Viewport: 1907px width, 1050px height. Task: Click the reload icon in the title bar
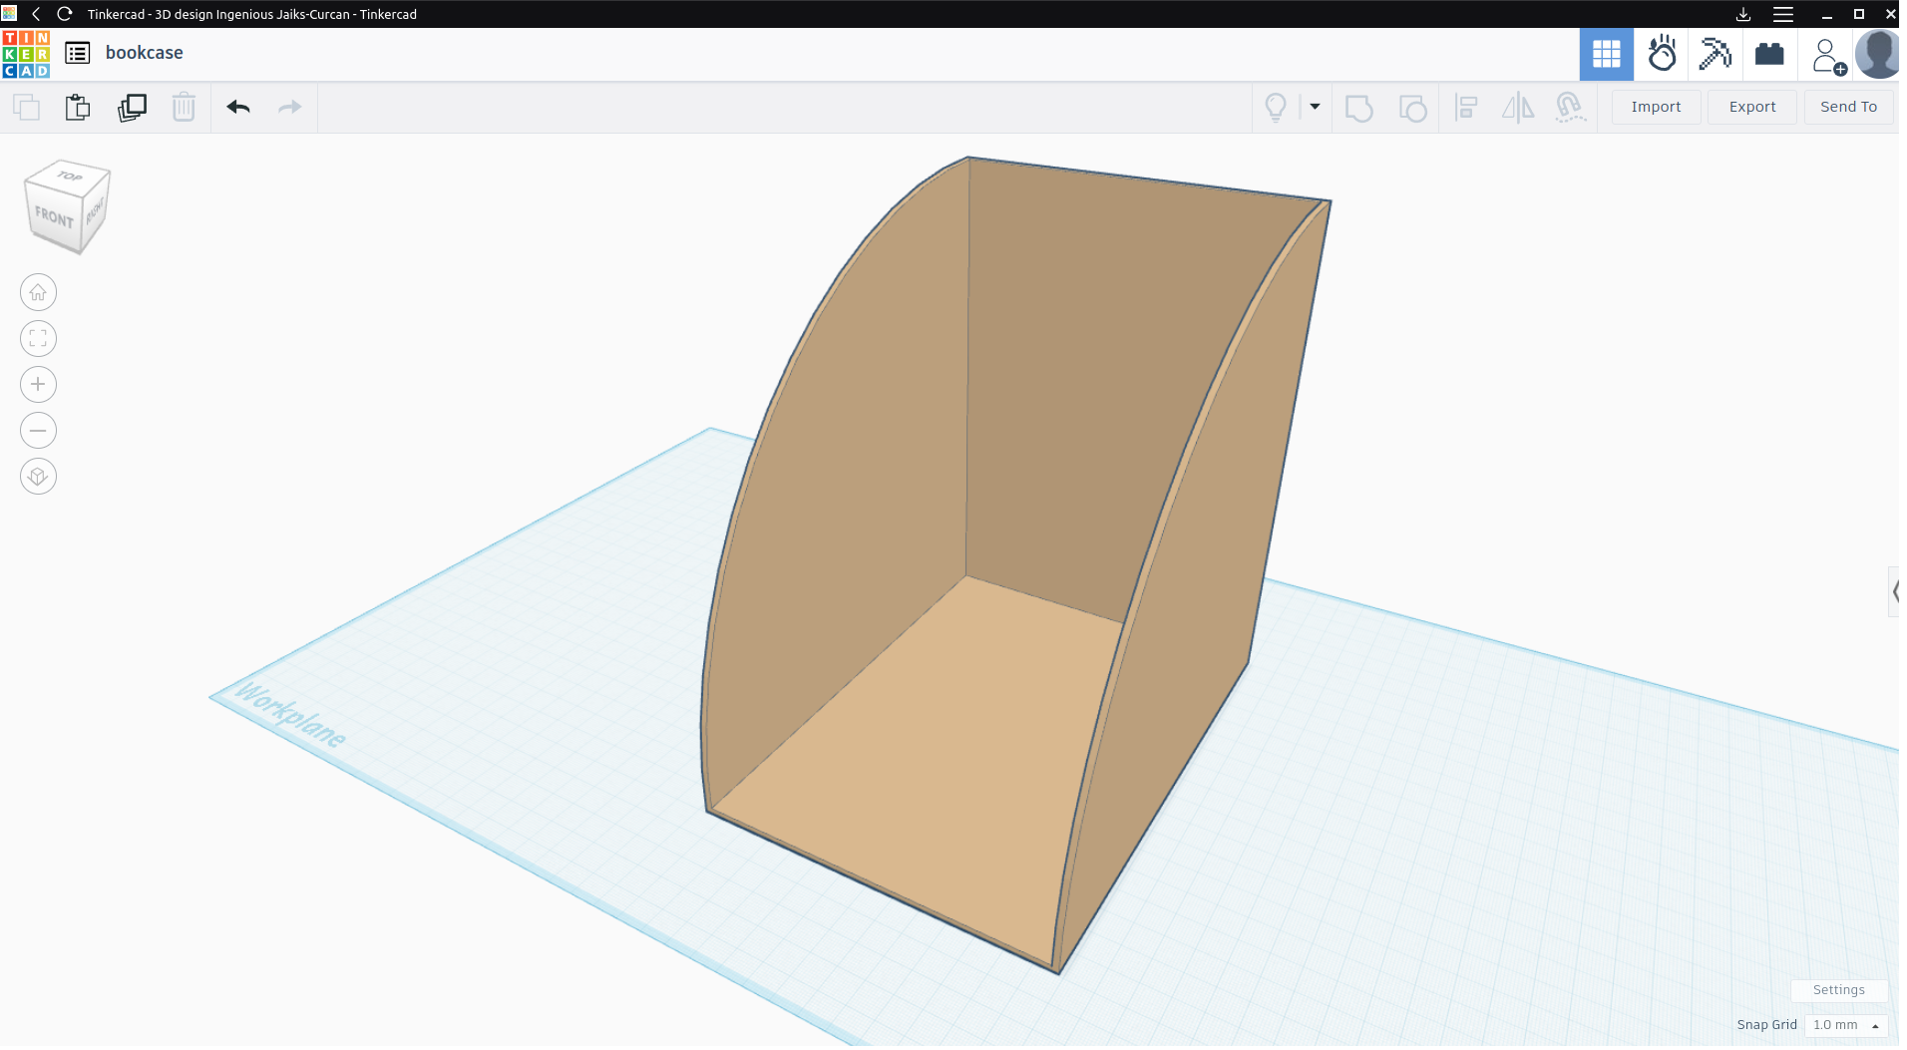[65, 14]
